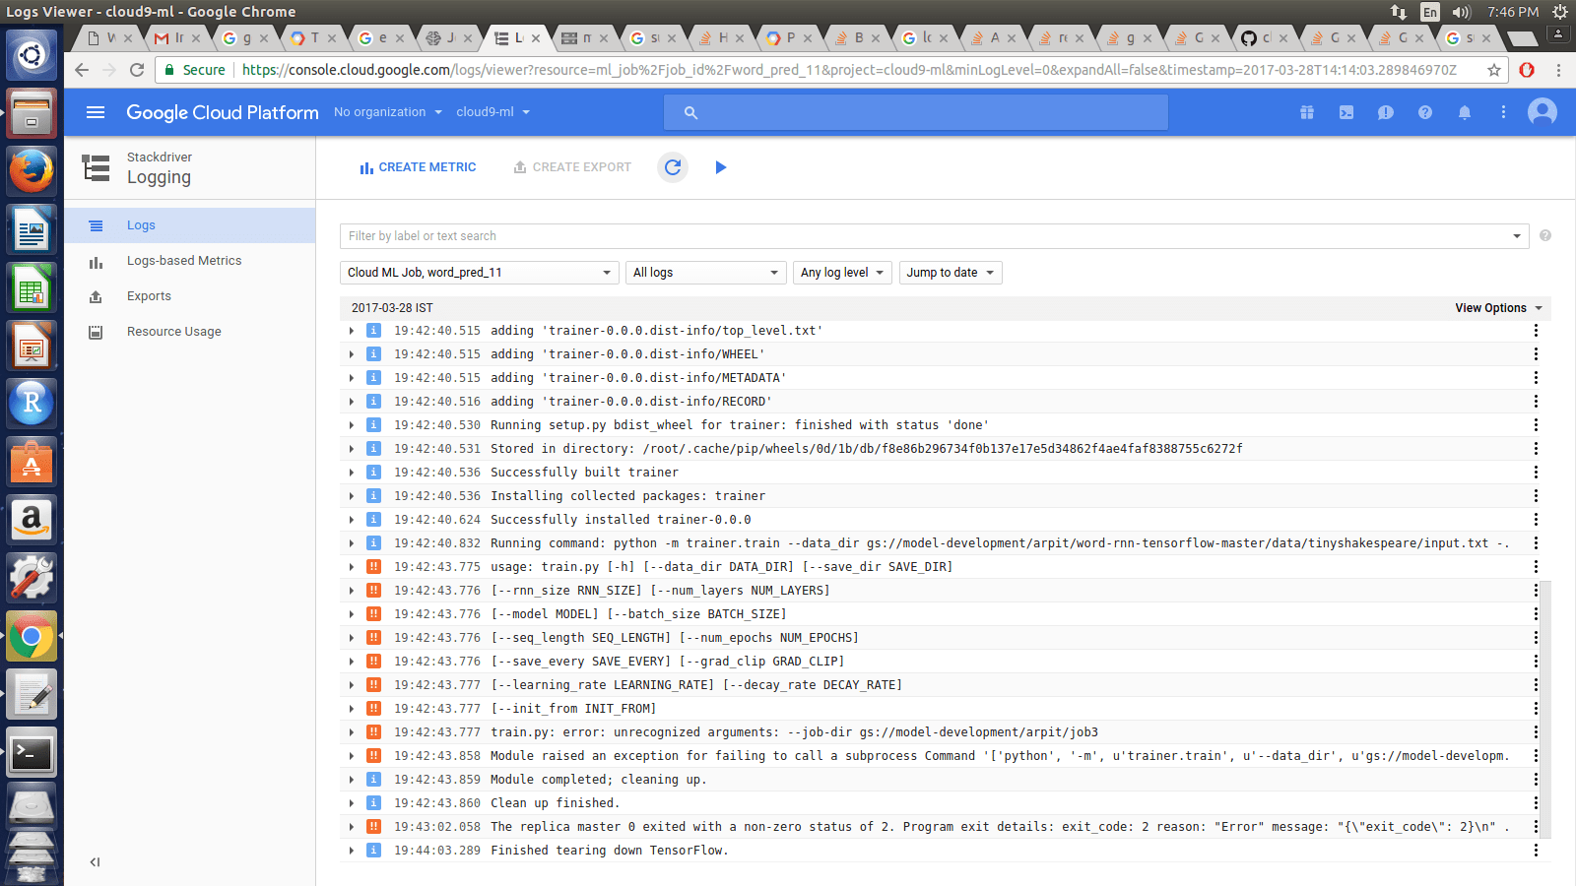Image resolution: width=1576 pixels, height=886 pixels.
Task: Click the Opera extension icon in Chrome toolbar
Action: tap(1527, 70)
